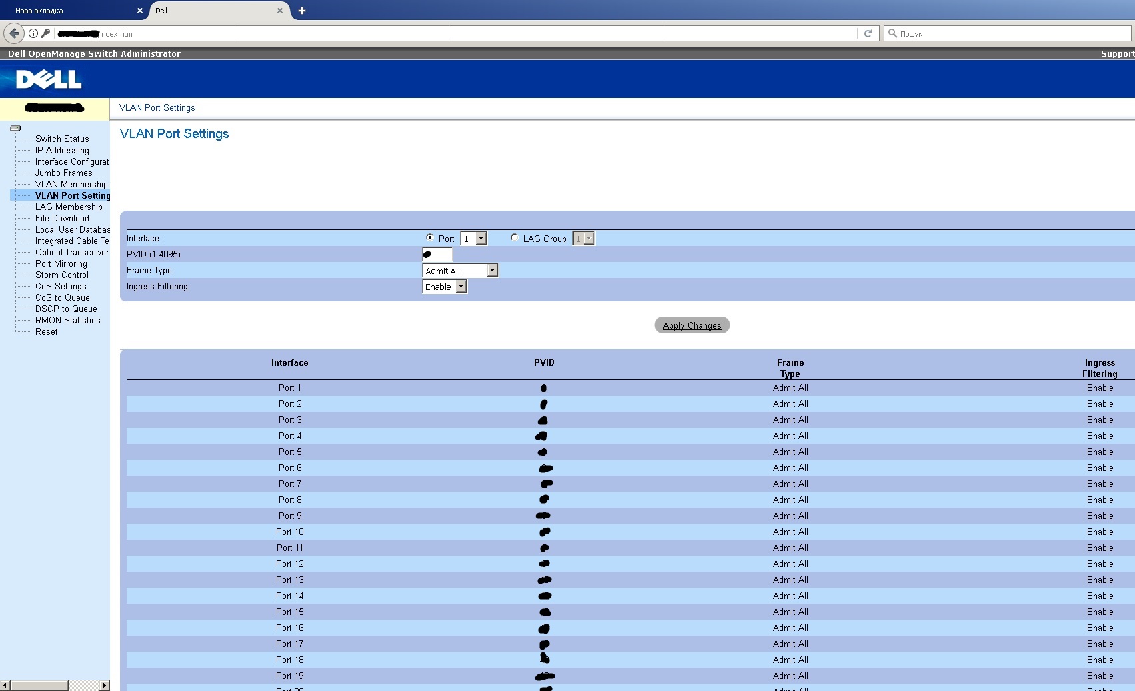Select the Port radio button
This screenshot has height=691, width=1135.
click(430, 237)
